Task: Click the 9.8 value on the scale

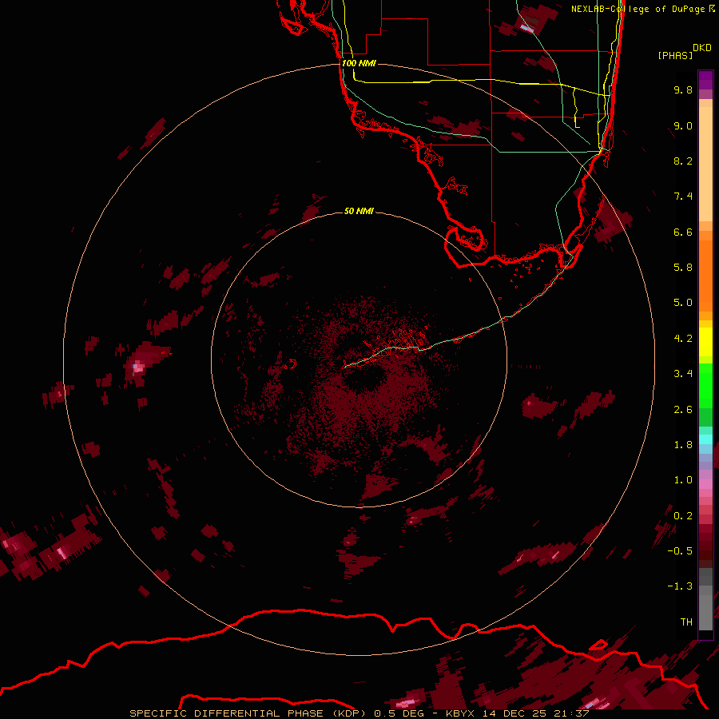Action: (x=683, y=89)
